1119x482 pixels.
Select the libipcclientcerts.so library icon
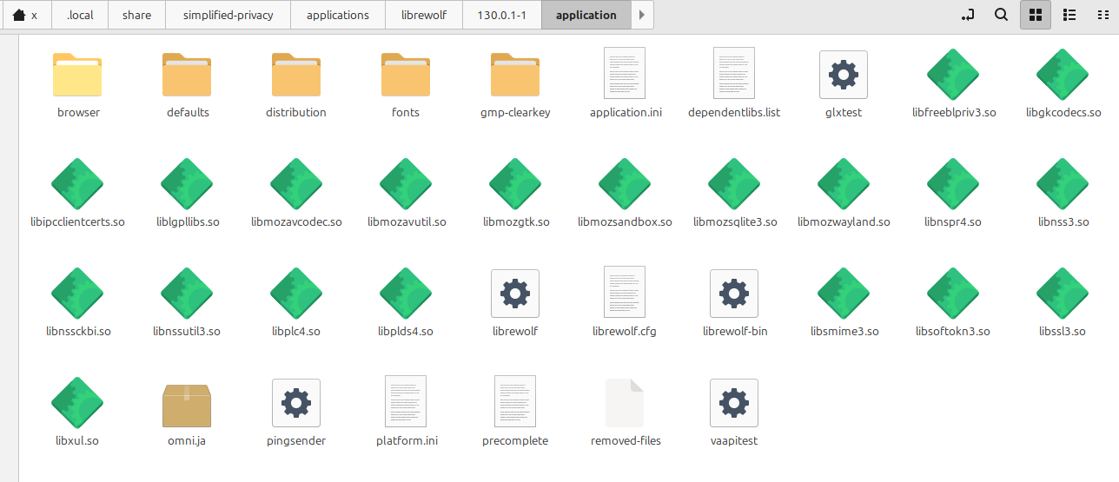77,183
